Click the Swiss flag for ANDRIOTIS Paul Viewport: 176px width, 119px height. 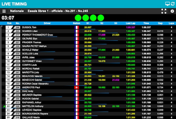click(x=76, y=88)
